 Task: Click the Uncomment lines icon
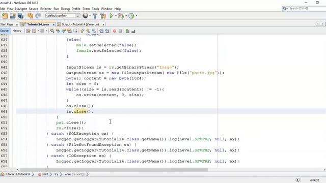point(133,31)
